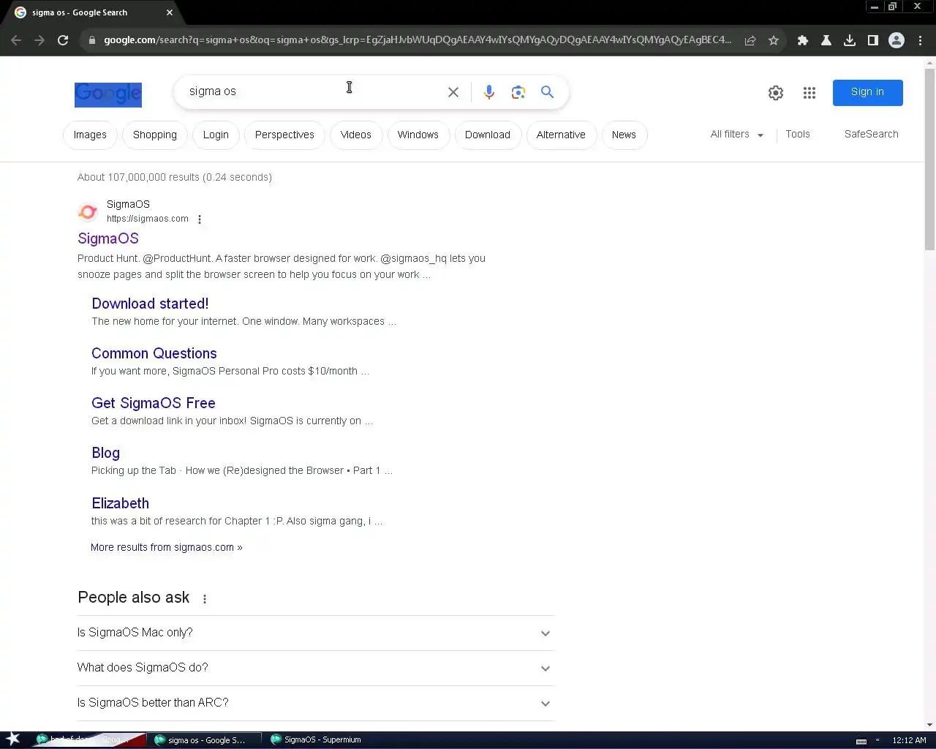This screenshot has height=749, width=936.
Task: Click the https://sigmaos.com URL text
Action: pos(148,219)
